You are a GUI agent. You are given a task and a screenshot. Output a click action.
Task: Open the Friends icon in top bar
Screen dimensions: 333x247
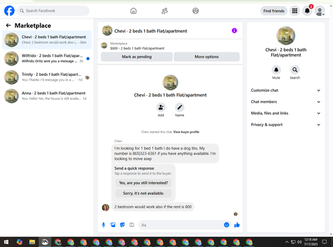(x=165, y=11)
